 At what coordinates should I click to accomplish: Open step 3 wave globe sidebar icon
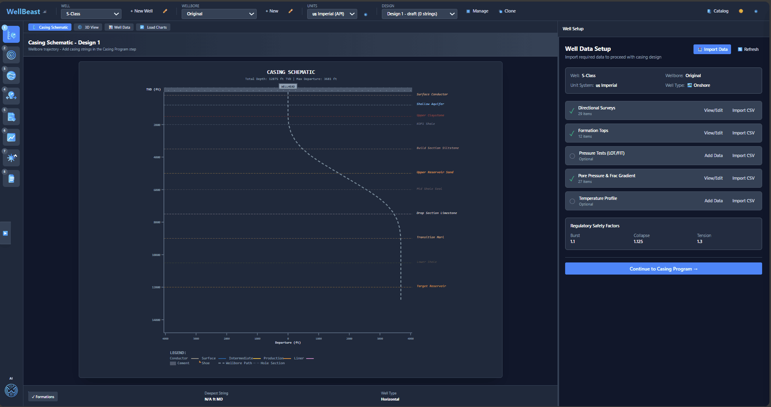11,76
